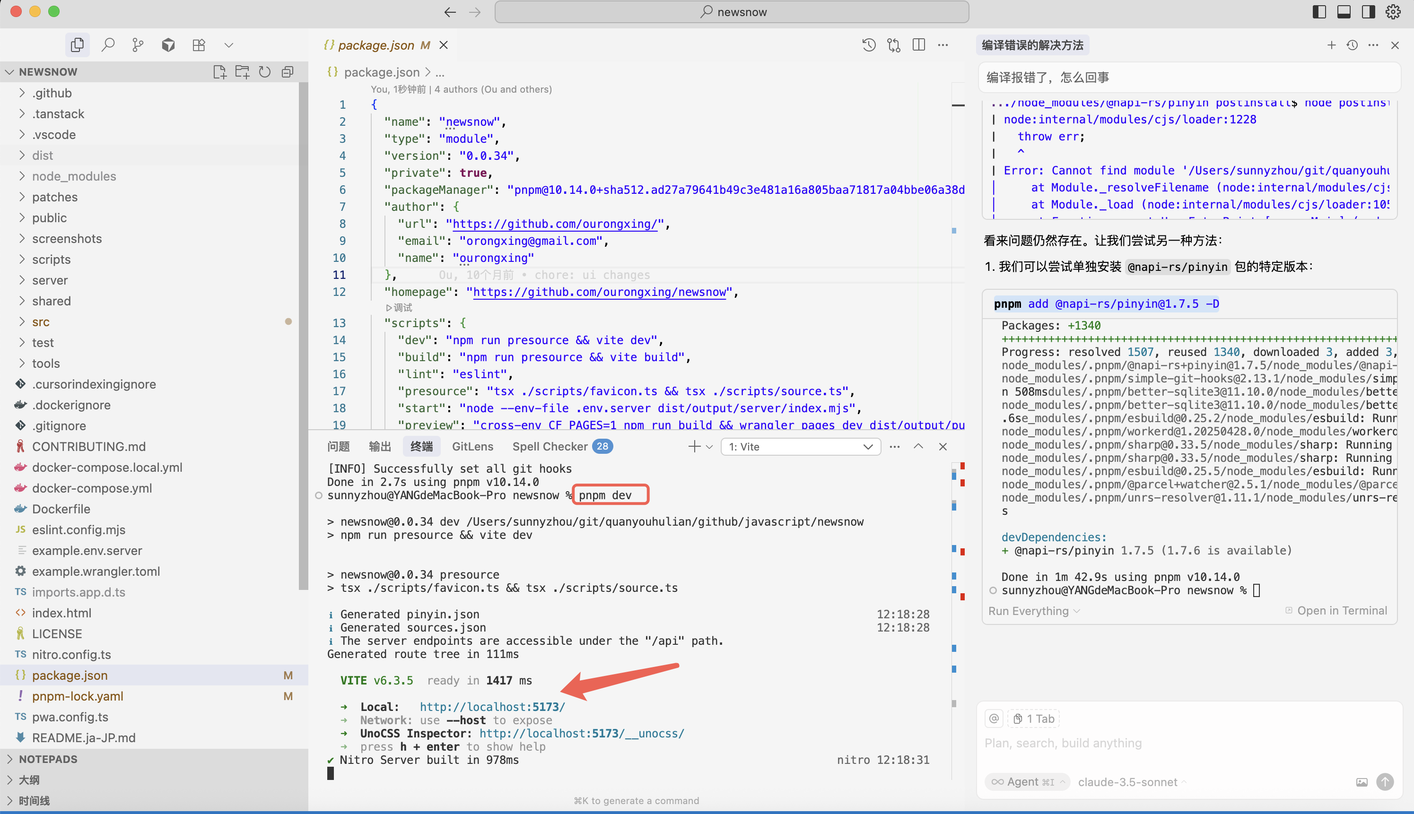Select the 编译错误的解决方法 chat tab
Screen dimensions: 1414x814
(1032, 45)
